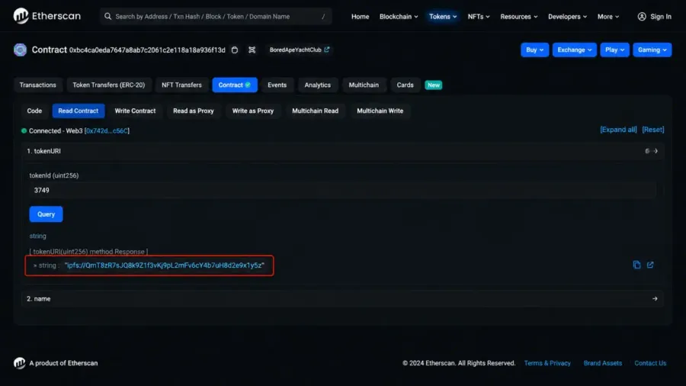Open the QR code icon for address

click(252, 50)
